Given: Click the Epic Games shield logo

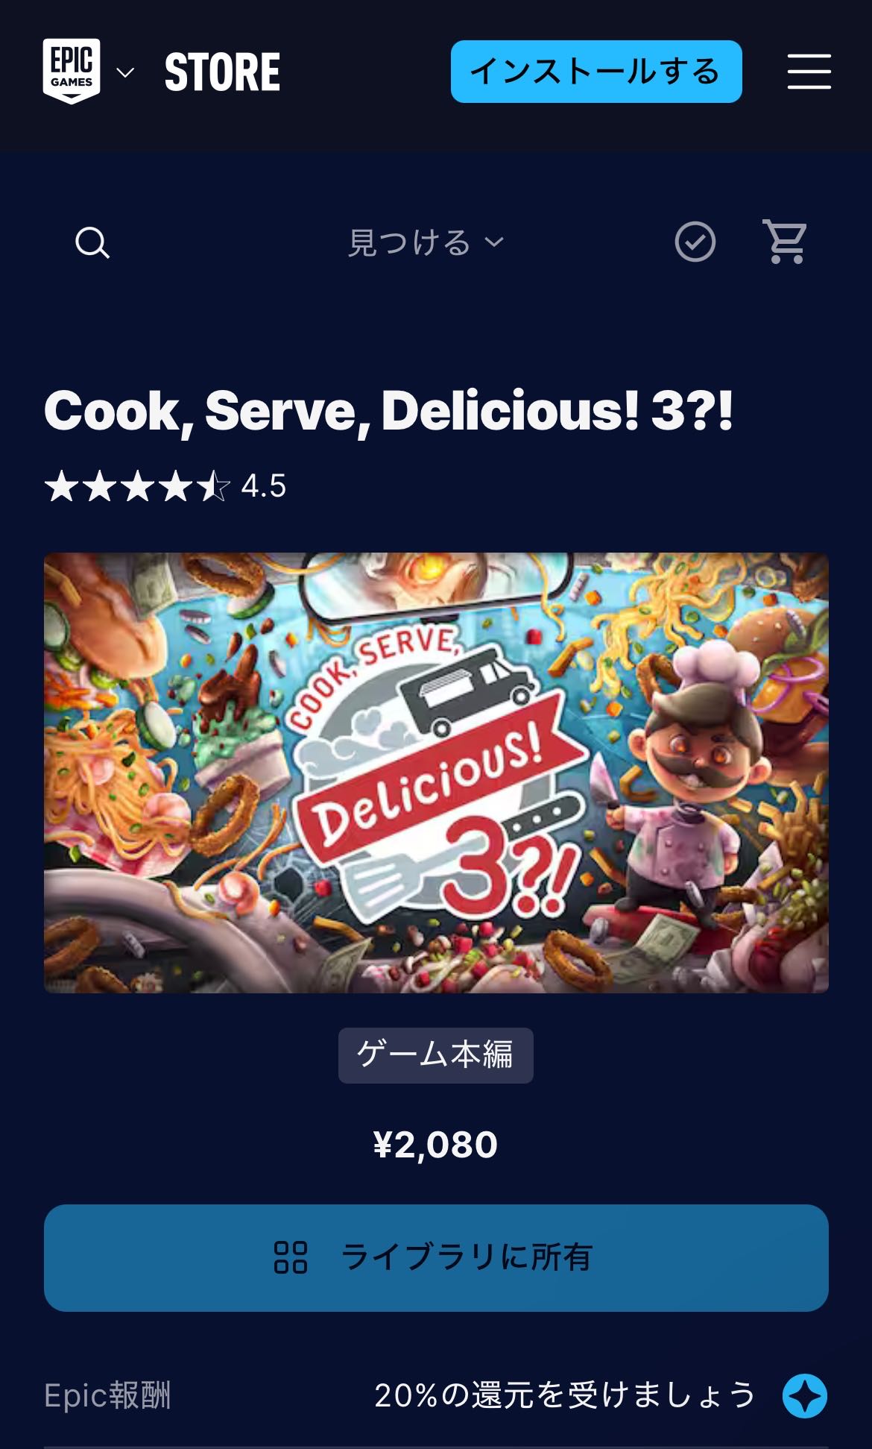Looking at the screenshot, I should pyautogui.click(x=72, y=71).
